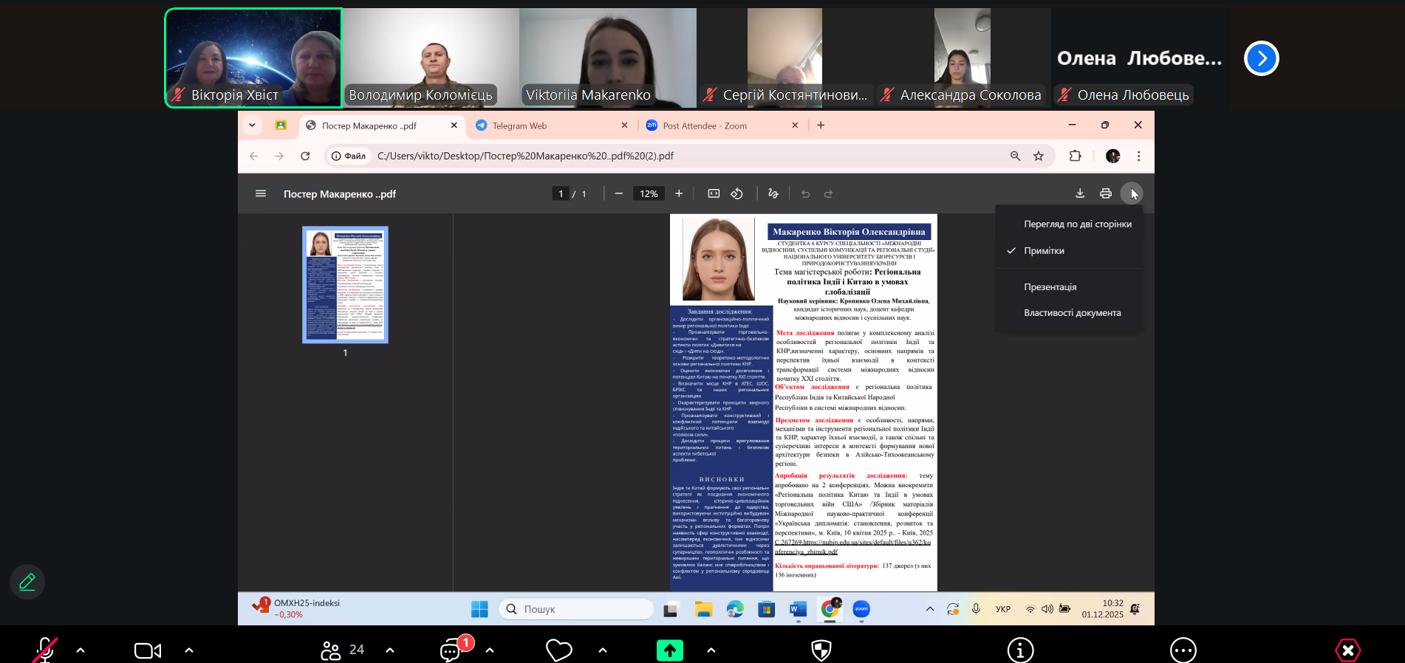Click the fit to page icon

click(714, 193)
